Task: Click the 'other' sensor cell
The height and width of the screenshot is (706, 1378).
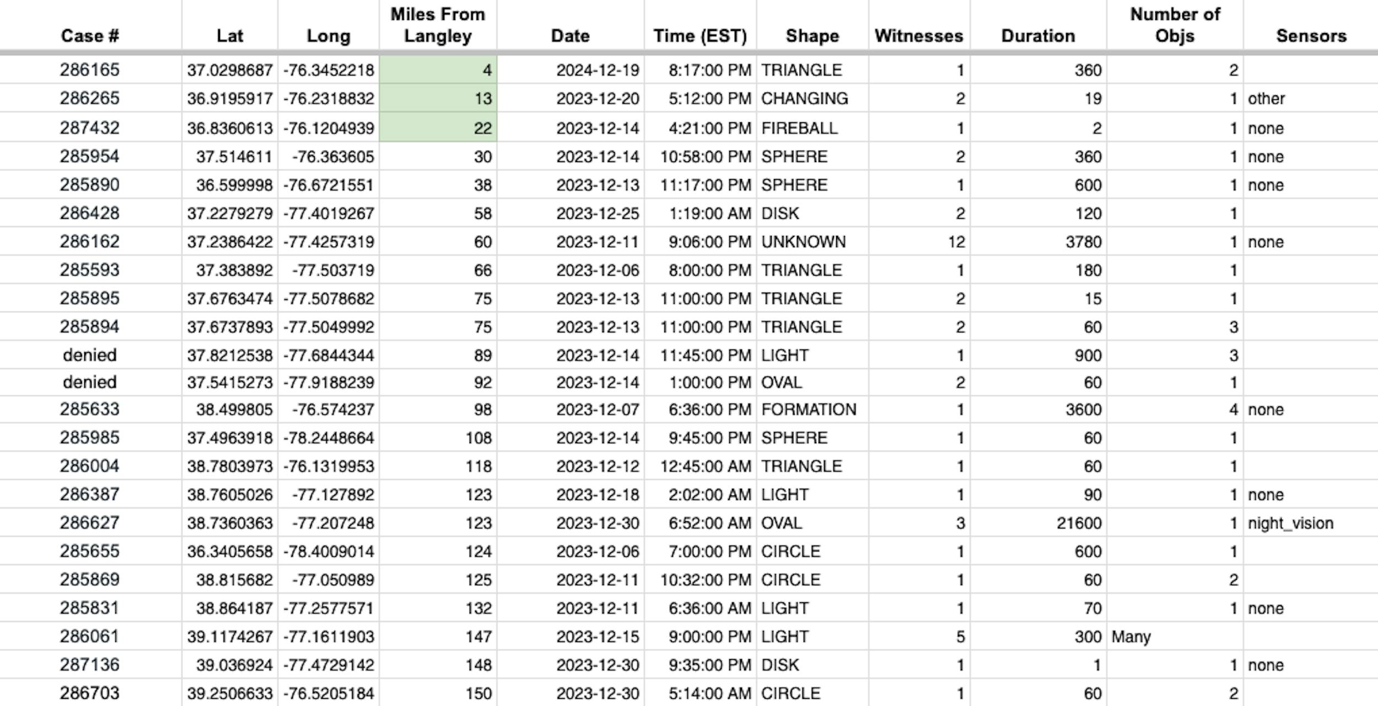Action: [x=1266, y=99]
